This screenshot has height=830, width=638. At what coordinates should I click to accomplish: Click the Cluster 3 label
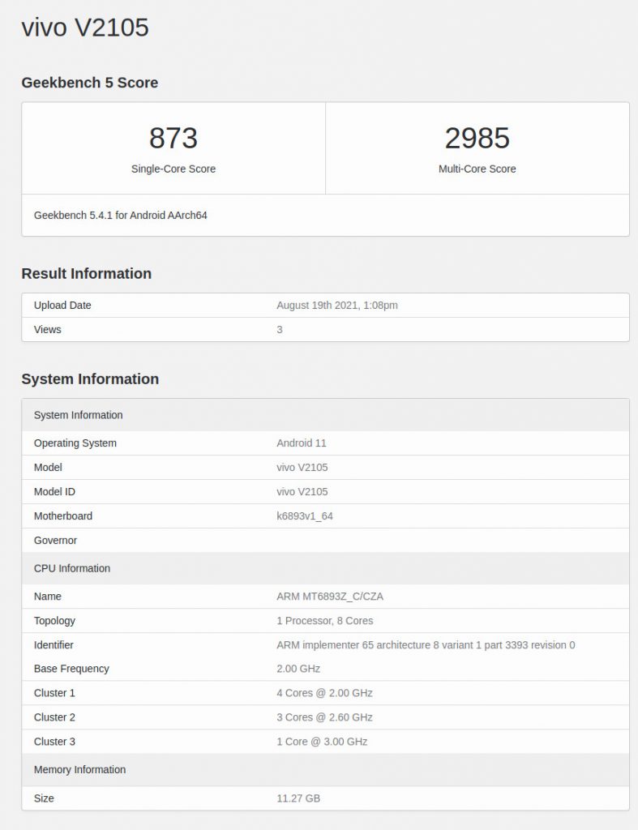54,742
